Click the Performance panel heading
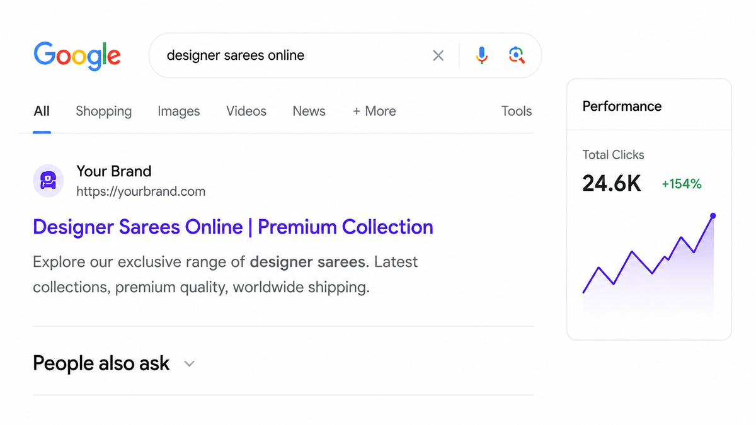This screenshot has height=425, width=756. (x=622, y=106)
